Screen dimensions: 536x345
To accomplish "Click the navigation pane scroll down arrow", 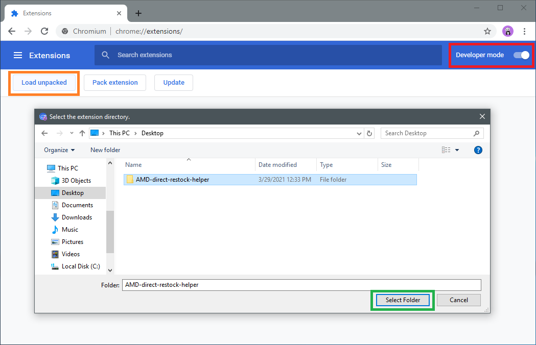I will tap(110, 270).
